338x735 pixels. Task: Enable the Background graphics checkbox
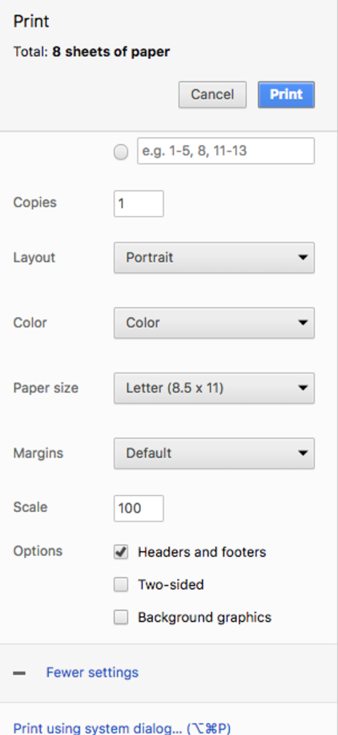pyautogui.click(x=121, y=617)
